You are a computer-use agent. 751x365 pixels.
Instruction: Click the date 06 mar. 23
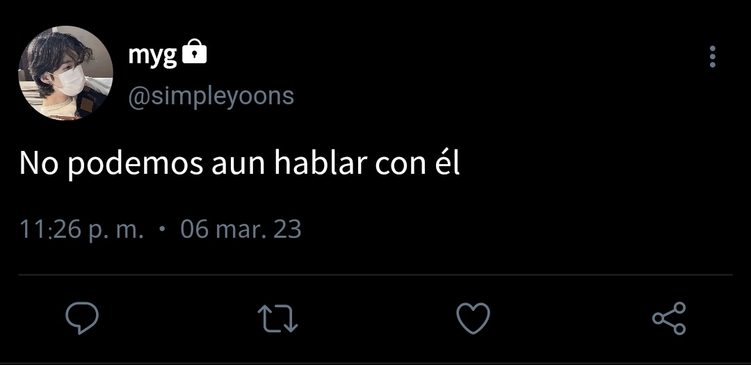point(241,229)
